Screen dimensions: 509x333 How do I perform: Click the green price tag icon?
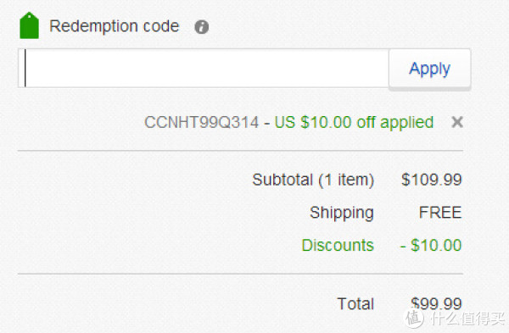click(29, 25)
